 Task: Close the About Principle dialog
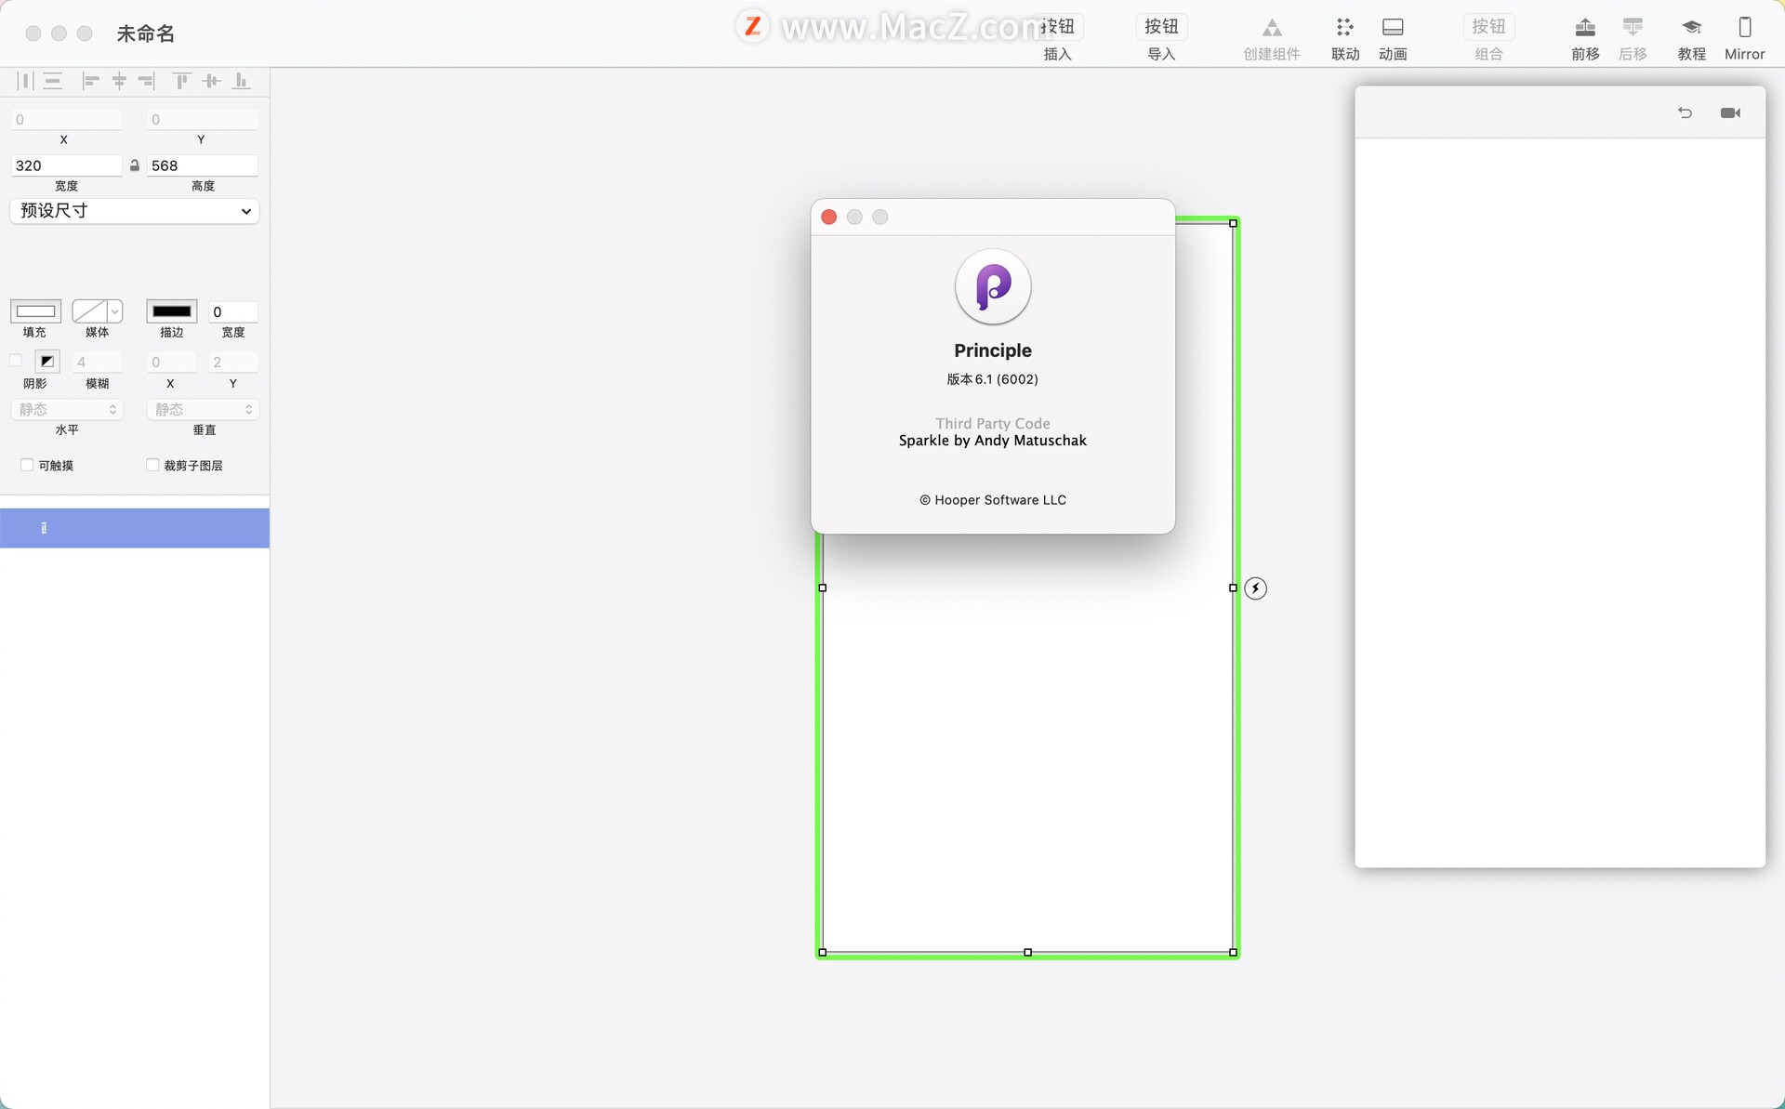coord(829,217)
